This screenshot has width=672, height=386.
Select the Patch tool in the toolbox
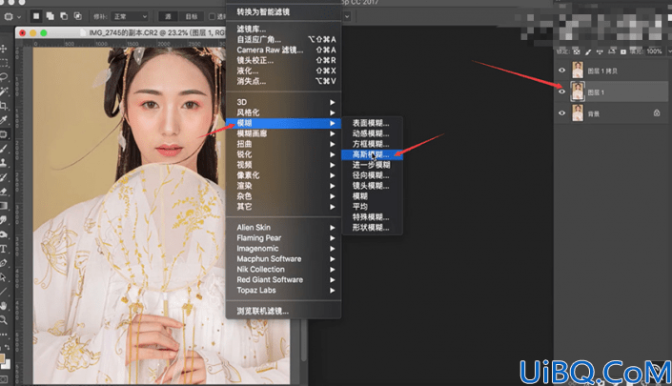point(4,134)
